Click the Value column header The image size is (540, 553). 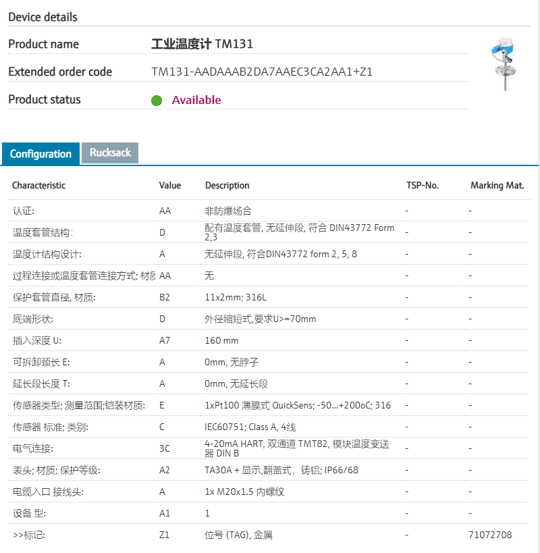click(170, 186)
